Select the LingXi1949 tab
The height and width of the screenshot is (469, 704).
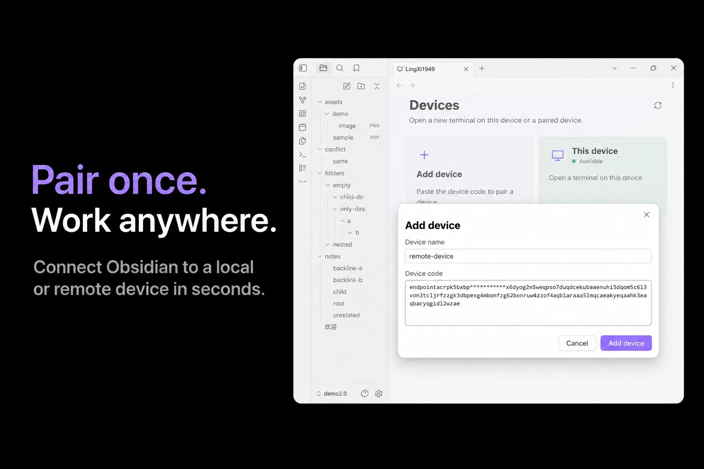(433, 69)
